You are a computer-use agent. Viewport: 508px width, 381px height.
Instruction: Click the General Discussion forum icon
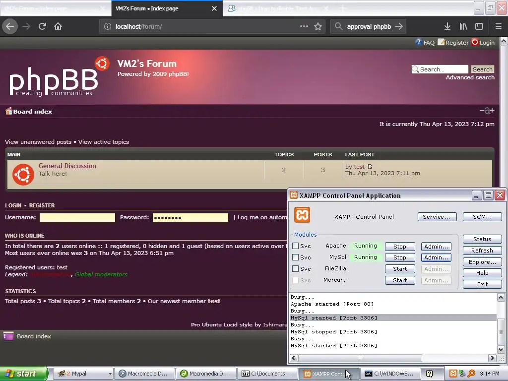[23, 174]
